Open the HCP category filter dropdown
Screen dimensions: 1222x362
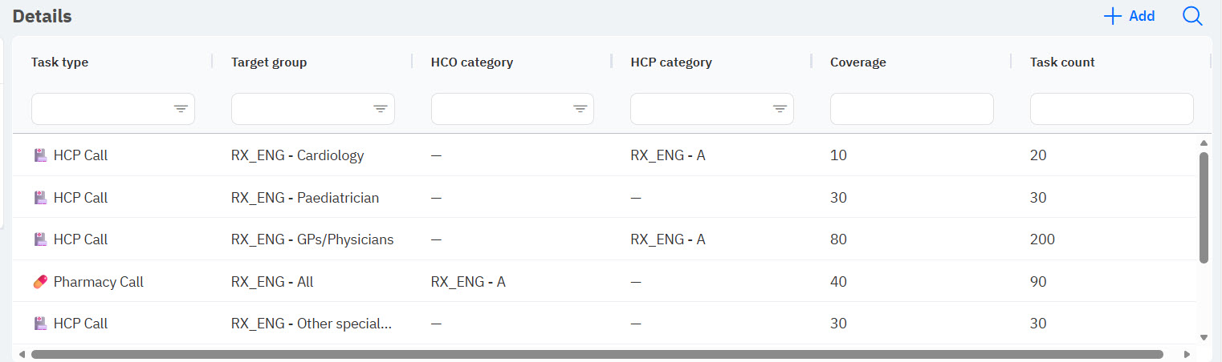tap(780, 109)
